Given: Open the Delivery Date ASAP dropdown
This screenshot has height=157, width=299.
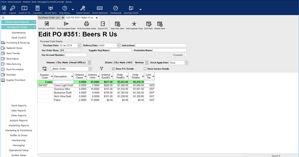Looking at the screenshot, I should click(x=118, y=46).
